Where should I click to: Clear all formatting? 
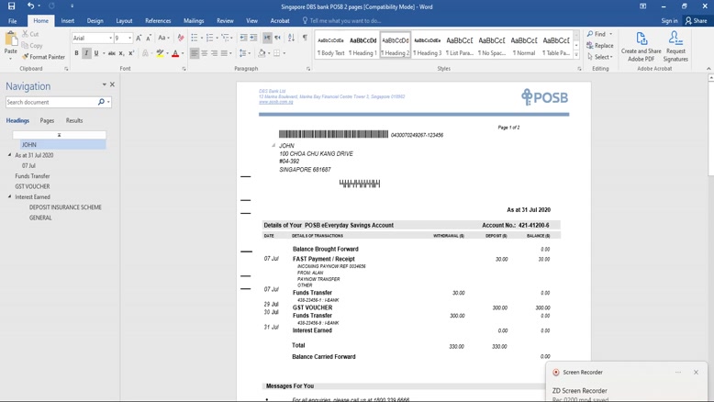(x=181, y=39)
